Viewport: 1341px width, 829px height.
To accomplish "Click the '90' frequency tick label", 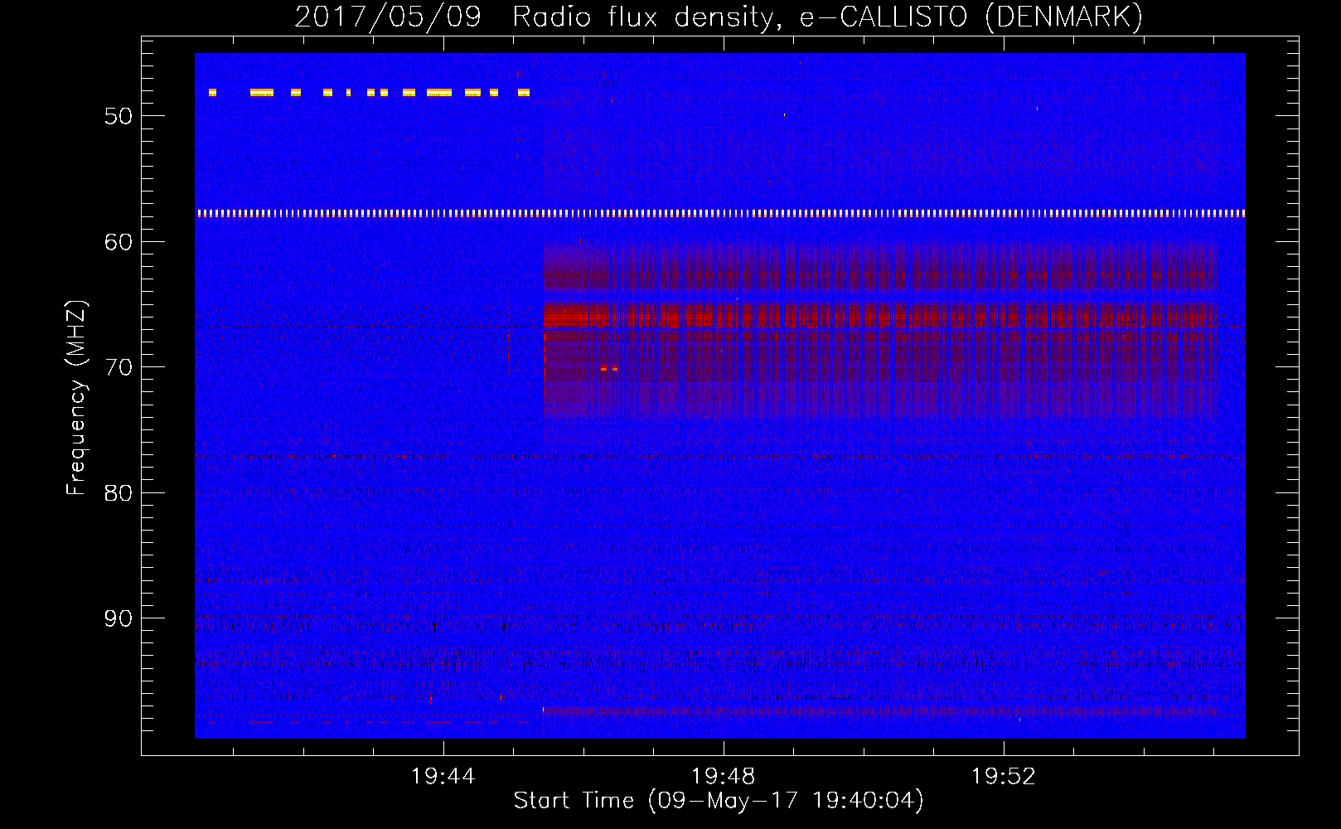I will 119,618.
